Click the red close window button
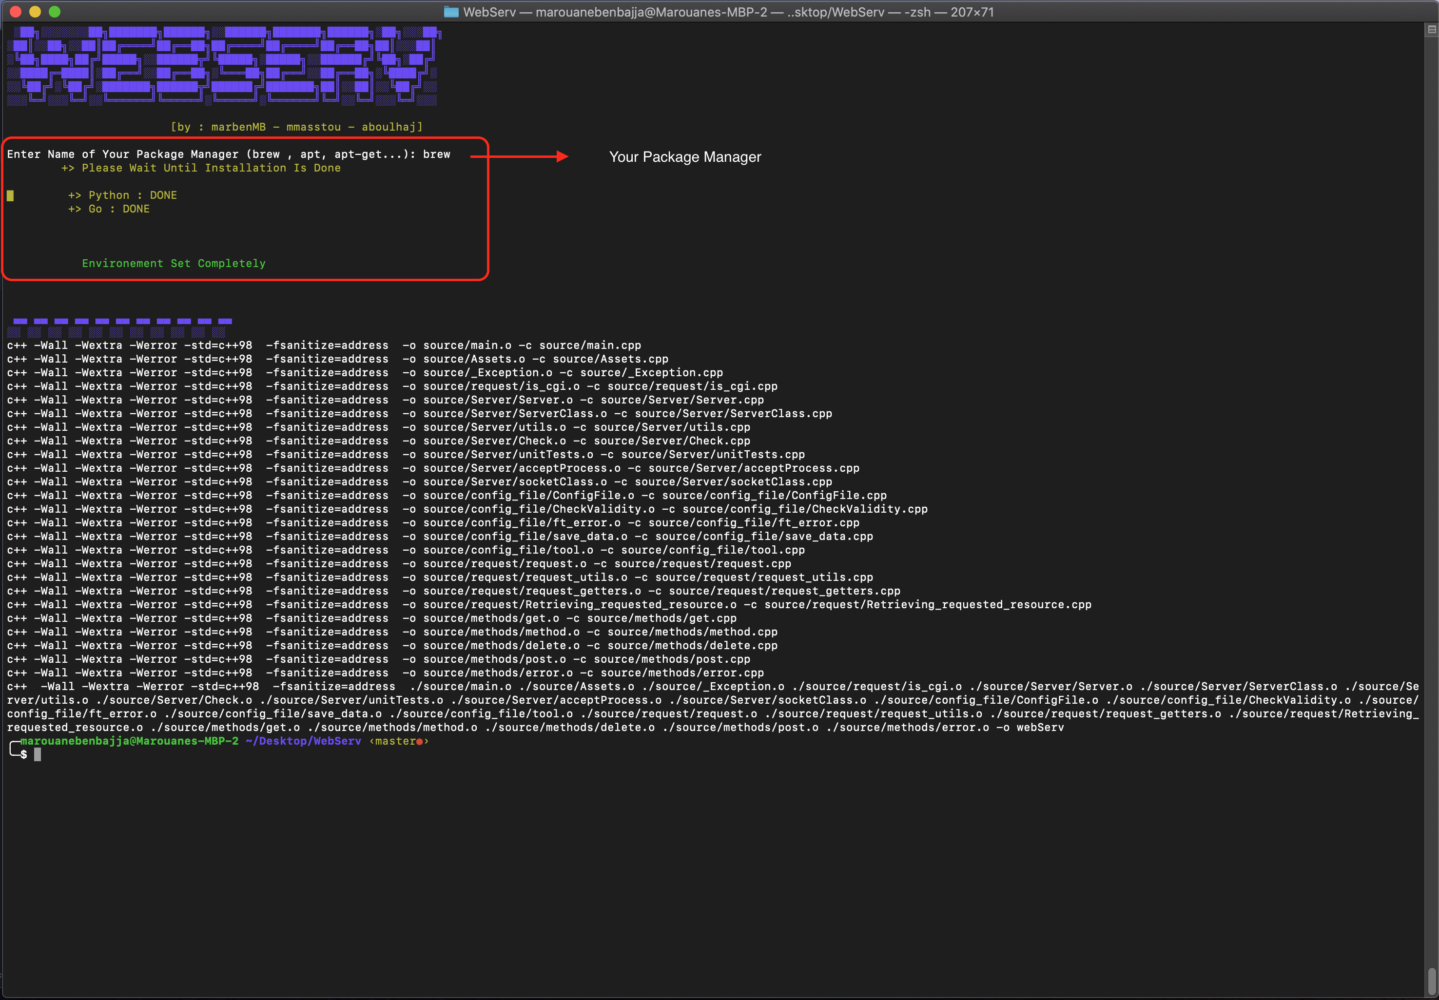1439x1000 pixels. pos(16,11)
